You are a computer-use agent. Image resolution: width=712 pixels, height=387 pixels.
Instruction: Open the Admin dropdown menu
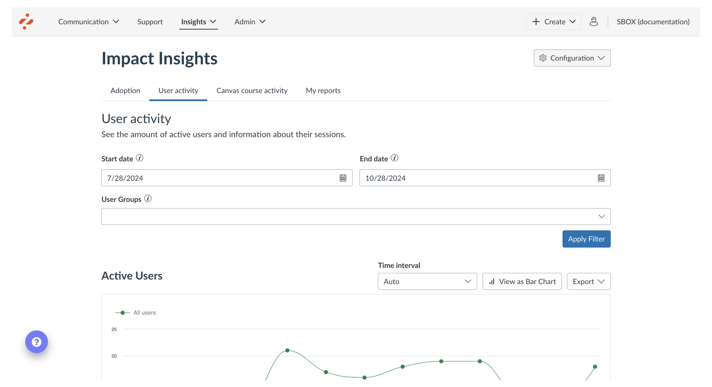tap(249, 21)
